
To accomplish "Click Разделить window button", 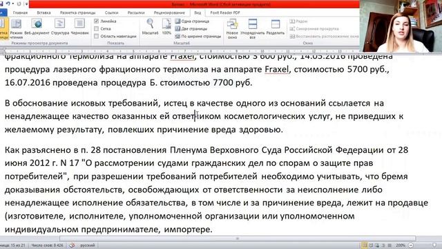I will tap(276, 28).
